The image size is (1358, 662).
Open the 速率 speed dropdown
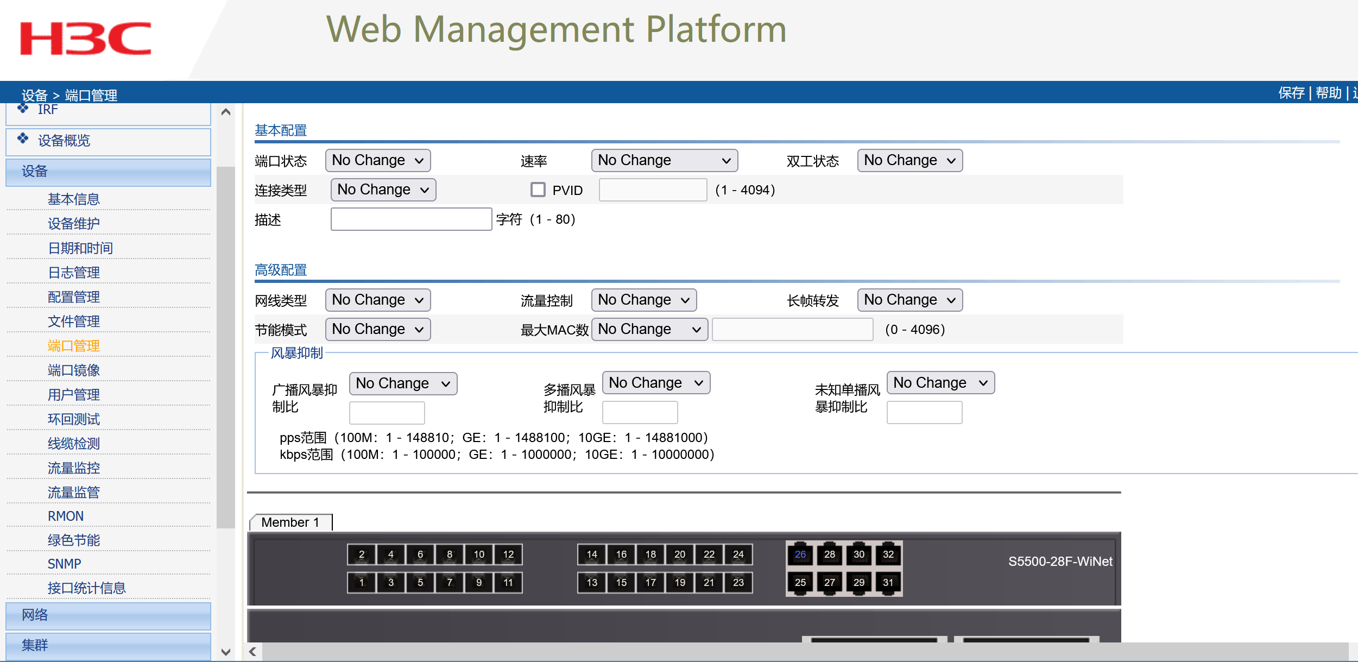(x=664, y=161)
